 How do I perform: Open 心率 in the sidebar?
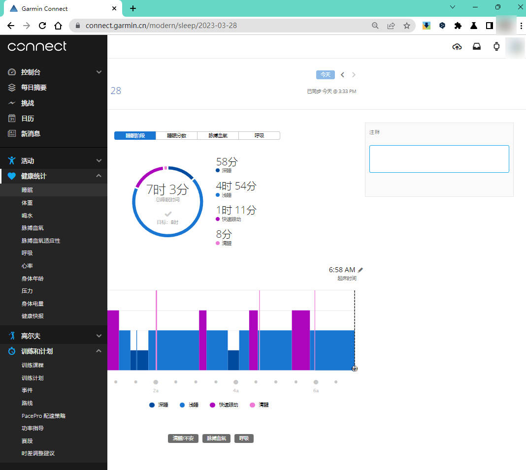[27, 266]
